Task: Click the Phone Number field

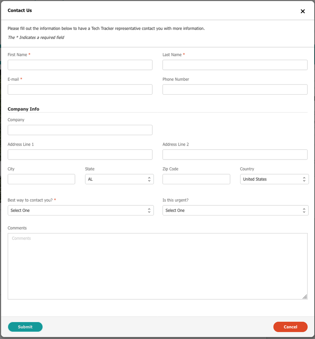Action: pos(235,90)
